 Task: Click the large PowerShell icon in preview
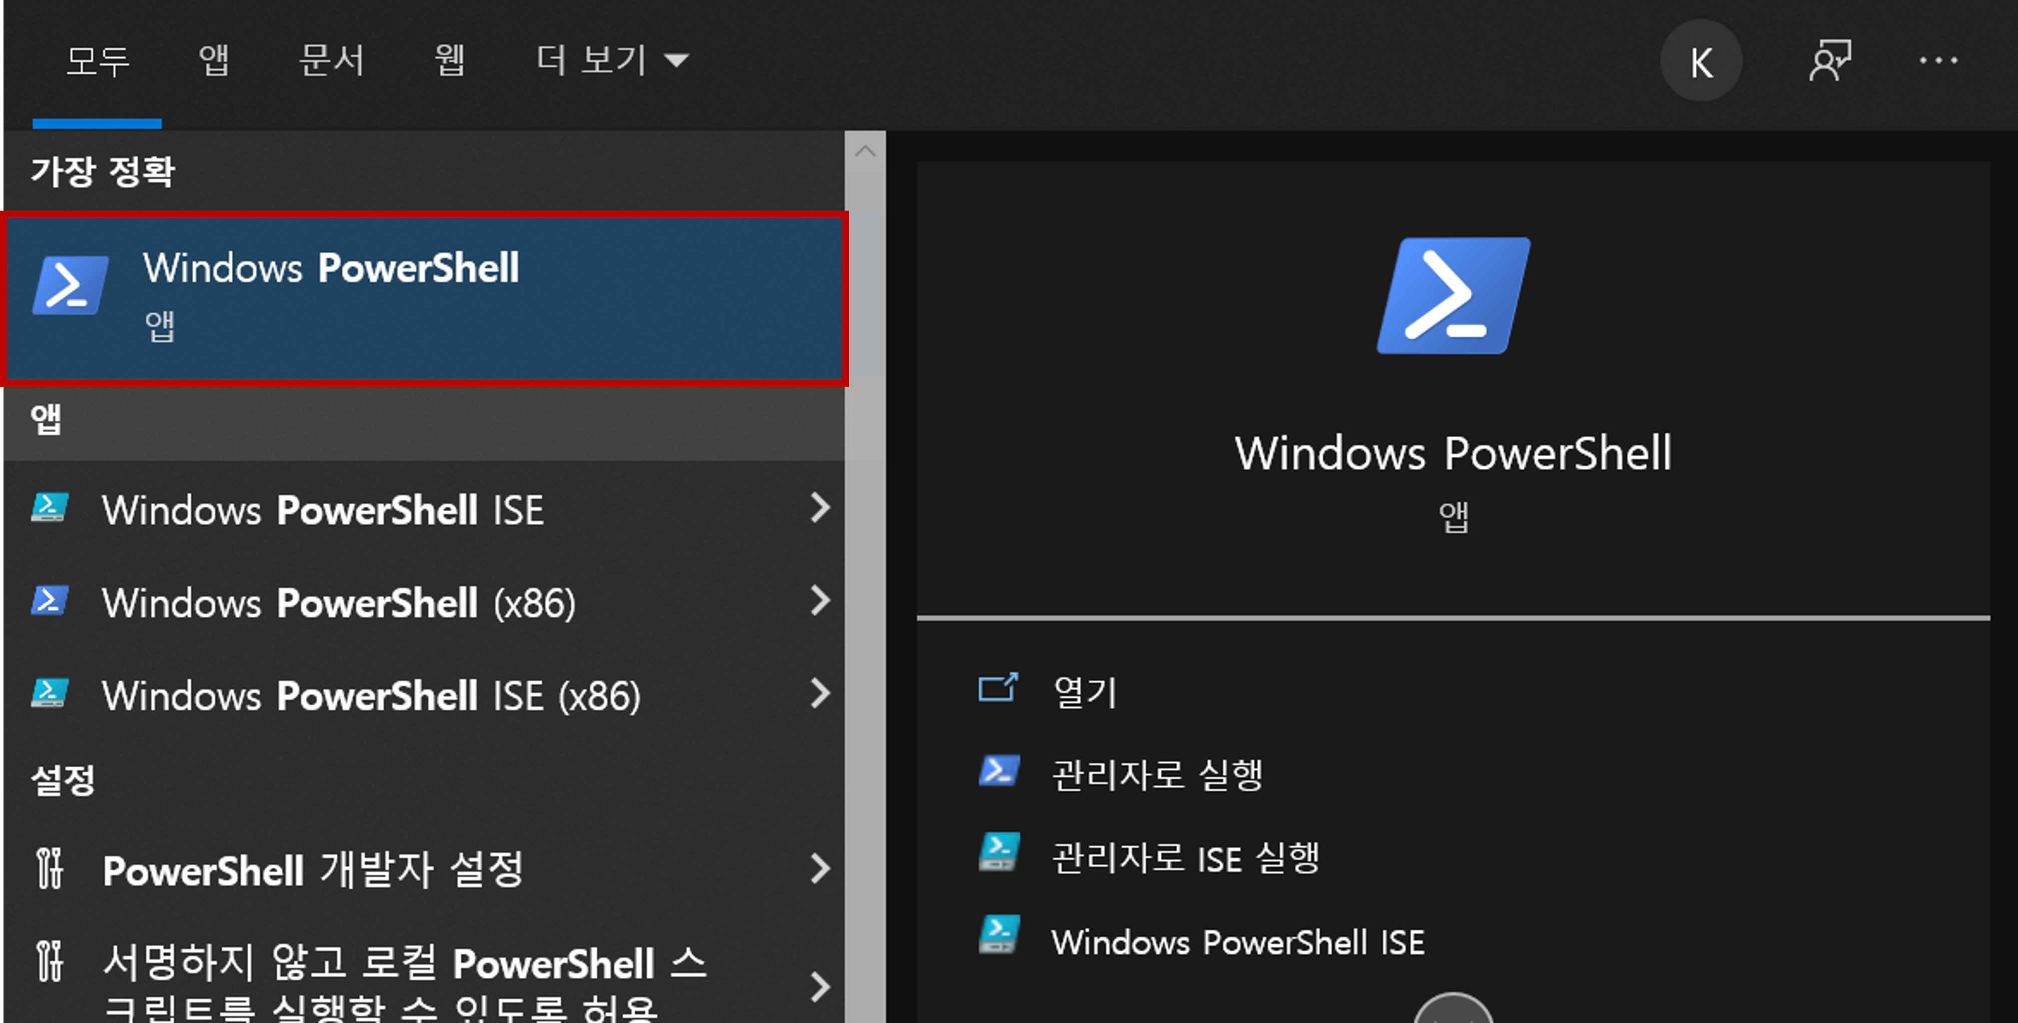(1453, 296)
